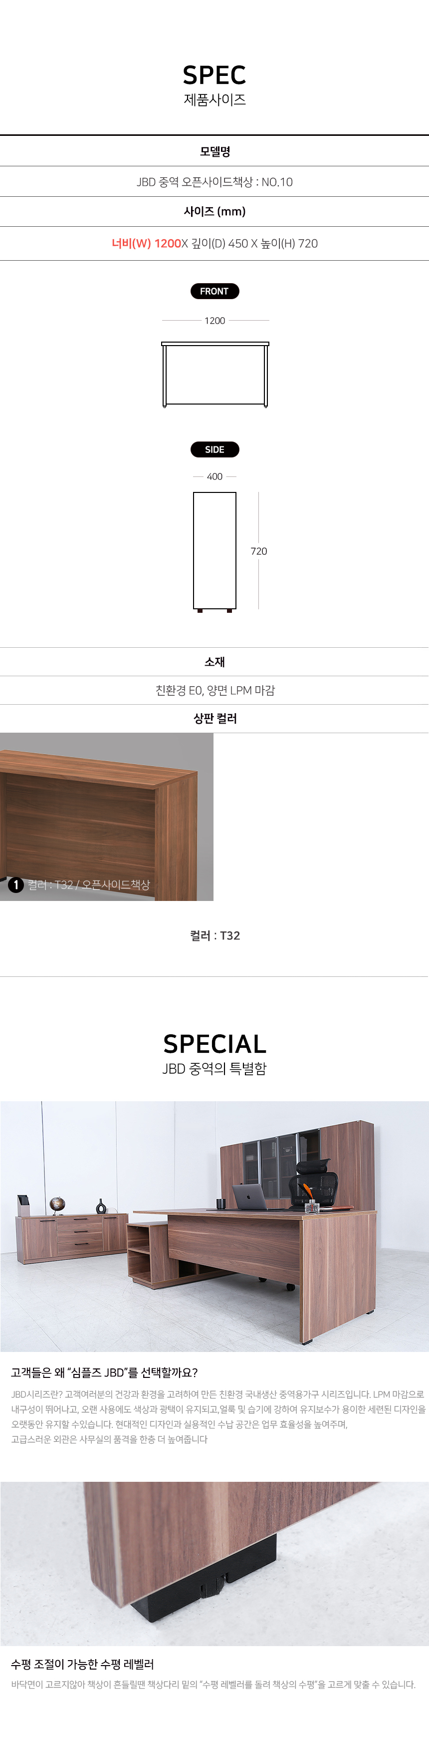The image size is (429, 1745).
Task: Select the T32 walnut color swatch image
Action: click(107, 817)
